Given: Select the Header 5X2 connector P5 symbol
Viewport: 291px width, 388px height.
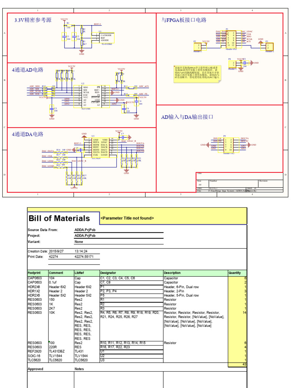Looking at the screenshot, I should (x=228, y=145).
